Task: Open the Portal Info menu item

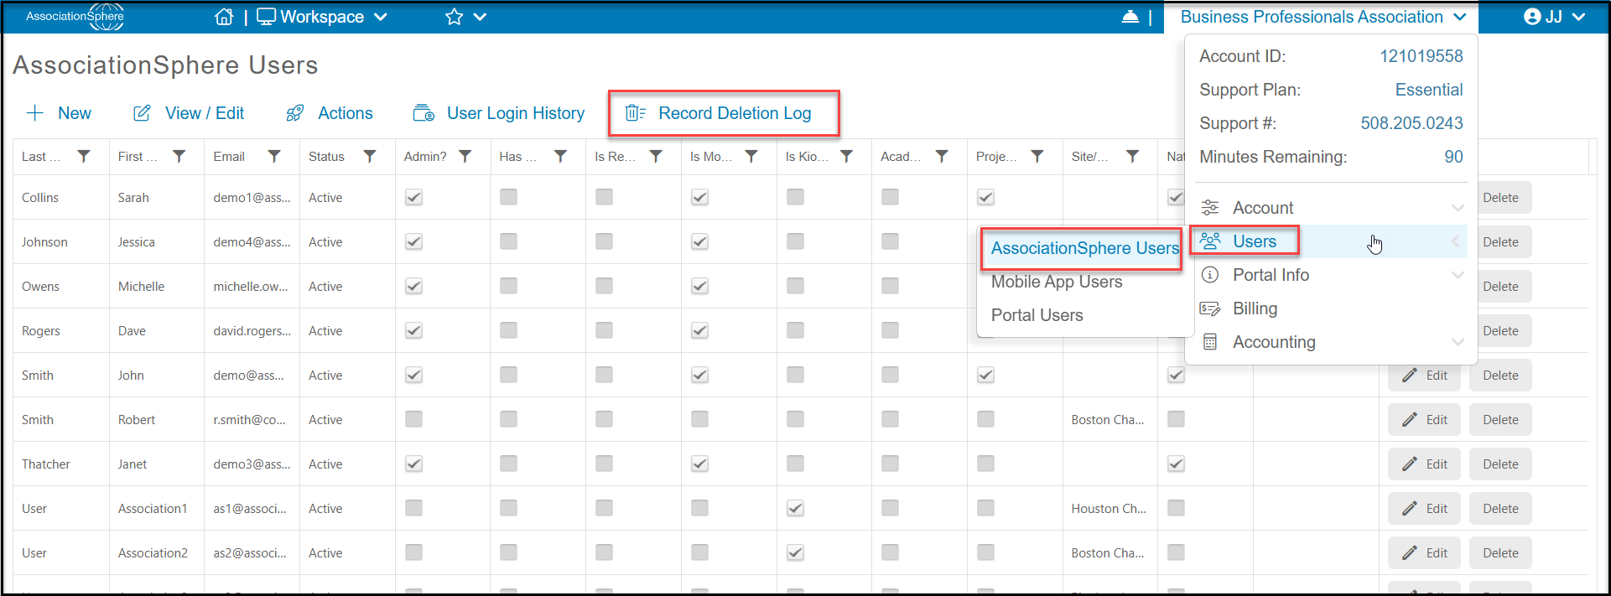Action: pyautogui.click(x=1329, y=275)
